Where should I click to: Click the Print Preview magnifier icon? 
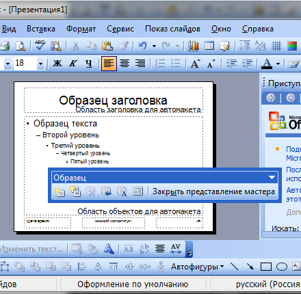tap(21, 46)
